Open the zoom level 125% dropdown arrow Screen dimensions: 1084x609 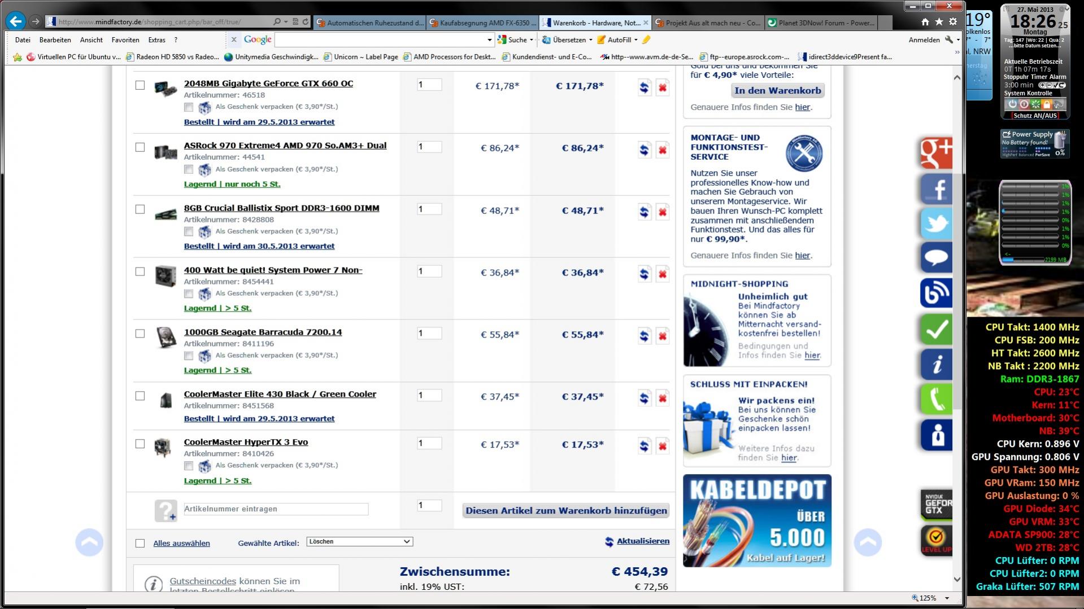[x=947, y=598]
